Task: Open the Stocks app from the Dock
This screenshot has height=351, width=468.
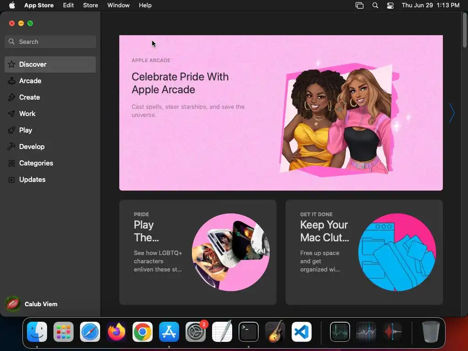Action: pyautogui.click(x=366, y=332)
